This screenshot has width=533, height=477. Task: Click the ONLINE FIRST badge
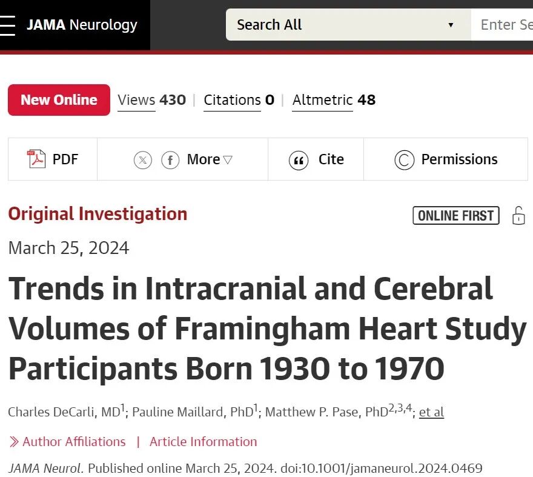point(456,215)
